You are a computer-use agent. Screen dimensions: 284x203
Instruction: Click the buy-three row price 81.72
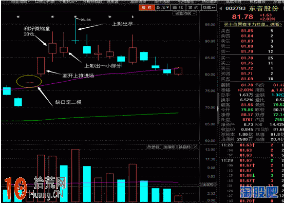(247, 68)
